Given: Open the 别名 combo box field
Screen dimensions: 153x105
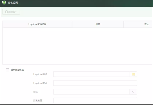Looking at the screenshot, I should click(x=91, y=92).
